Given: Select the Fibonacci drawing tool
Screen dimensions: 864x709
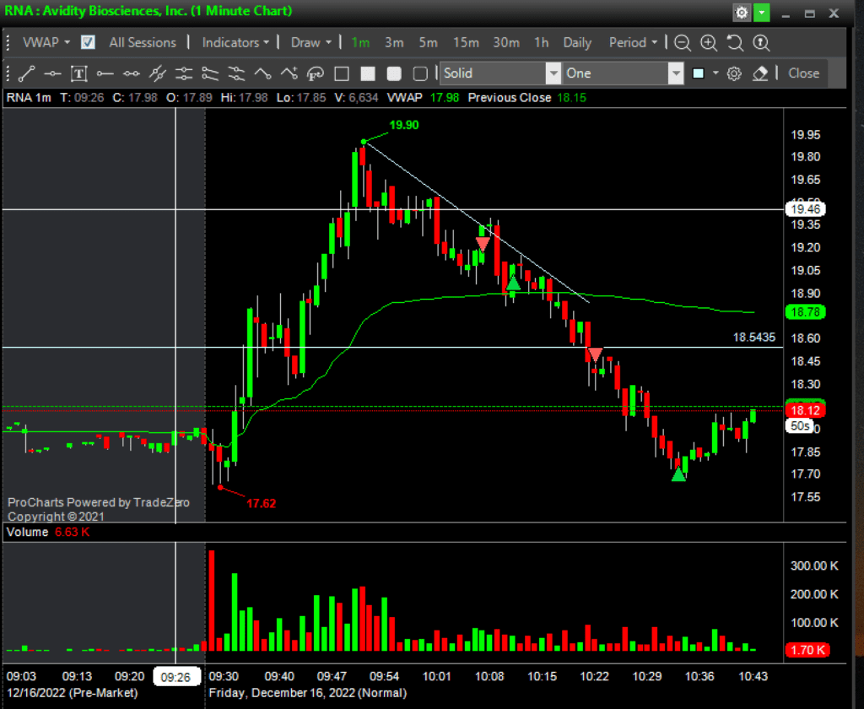Looking at the screenshot, I should (316, 73).
